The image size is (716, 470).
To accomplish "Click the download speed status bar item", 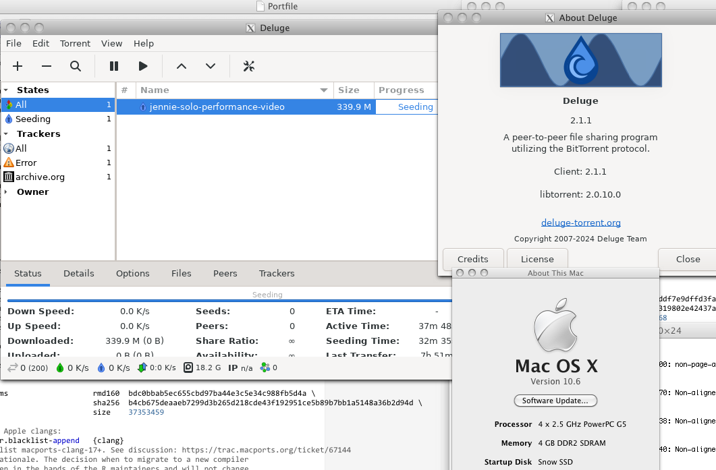I will coord(72,368).
